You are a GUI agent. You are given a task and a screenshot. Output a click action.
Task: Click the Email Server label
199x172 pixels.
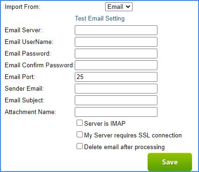[23, 30]
